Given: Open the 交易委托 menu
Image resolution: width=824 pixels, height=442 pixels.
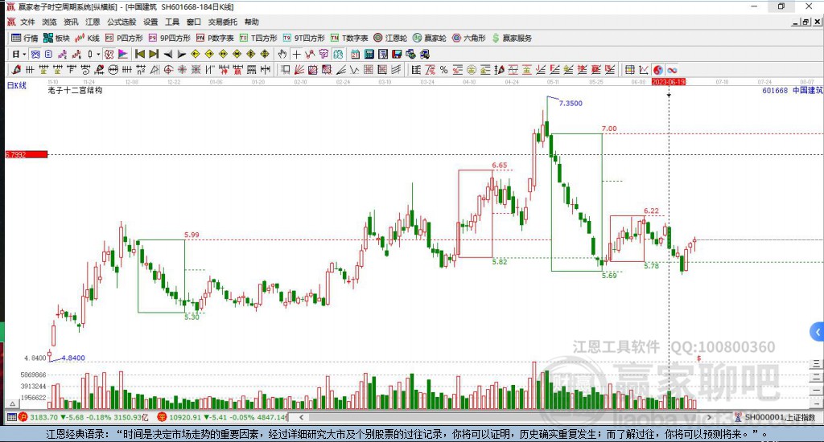Looking at the screenshot, I should pos(222,23).
